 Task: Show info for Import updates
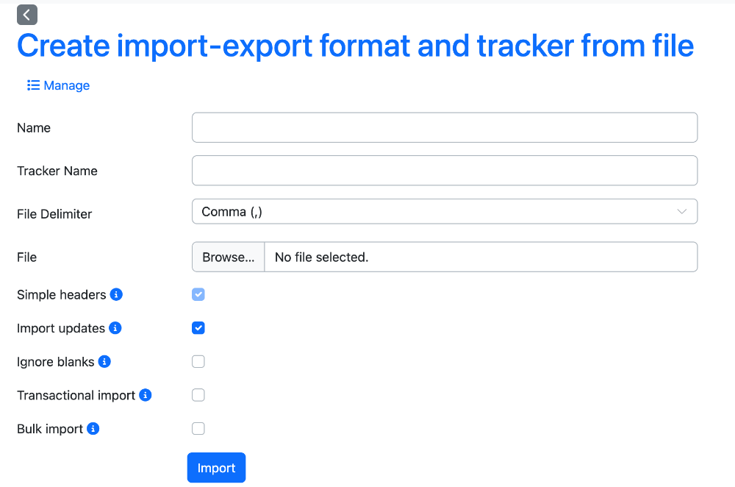coord(115,328)
